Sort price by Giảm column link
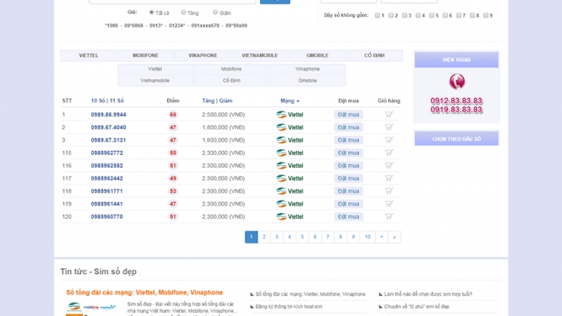The height and width of the screenshot is (316, 562). [x=226, y=101]
